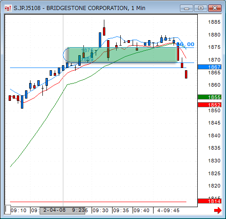The image size is (226, 219).
Task: Click the 09:30 time axis label
Action: (x=100, y=210)
